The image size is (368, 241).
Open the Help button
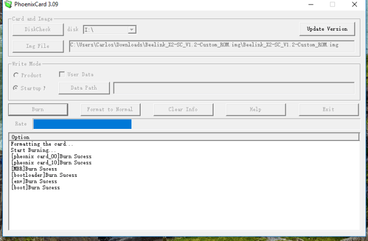click(x=255, y=109)
